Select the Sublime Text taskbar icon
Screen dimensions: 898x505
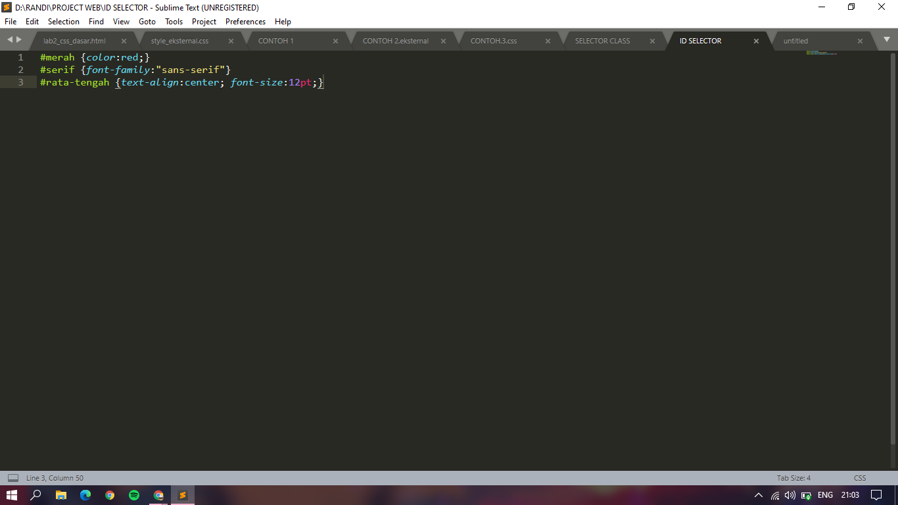182,494
